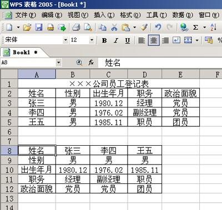Click the Save floppy disk icon
Image resolution: width=222 pixels, height=210 pixels.
click(x=39, y=28)
